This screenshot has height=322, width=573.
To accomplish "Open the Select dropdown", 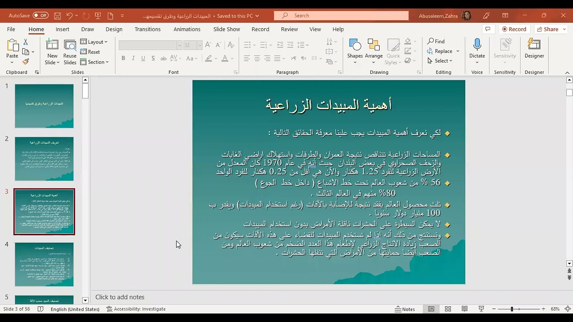I will [440, 61].
